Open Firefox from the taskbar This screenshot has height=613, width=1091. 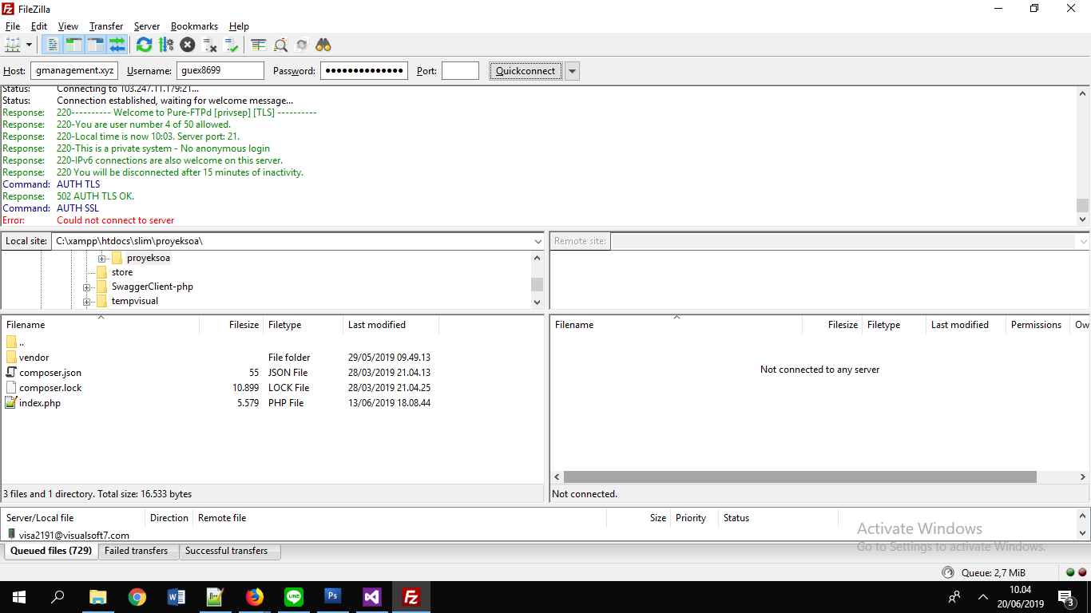tap(255, 597)
